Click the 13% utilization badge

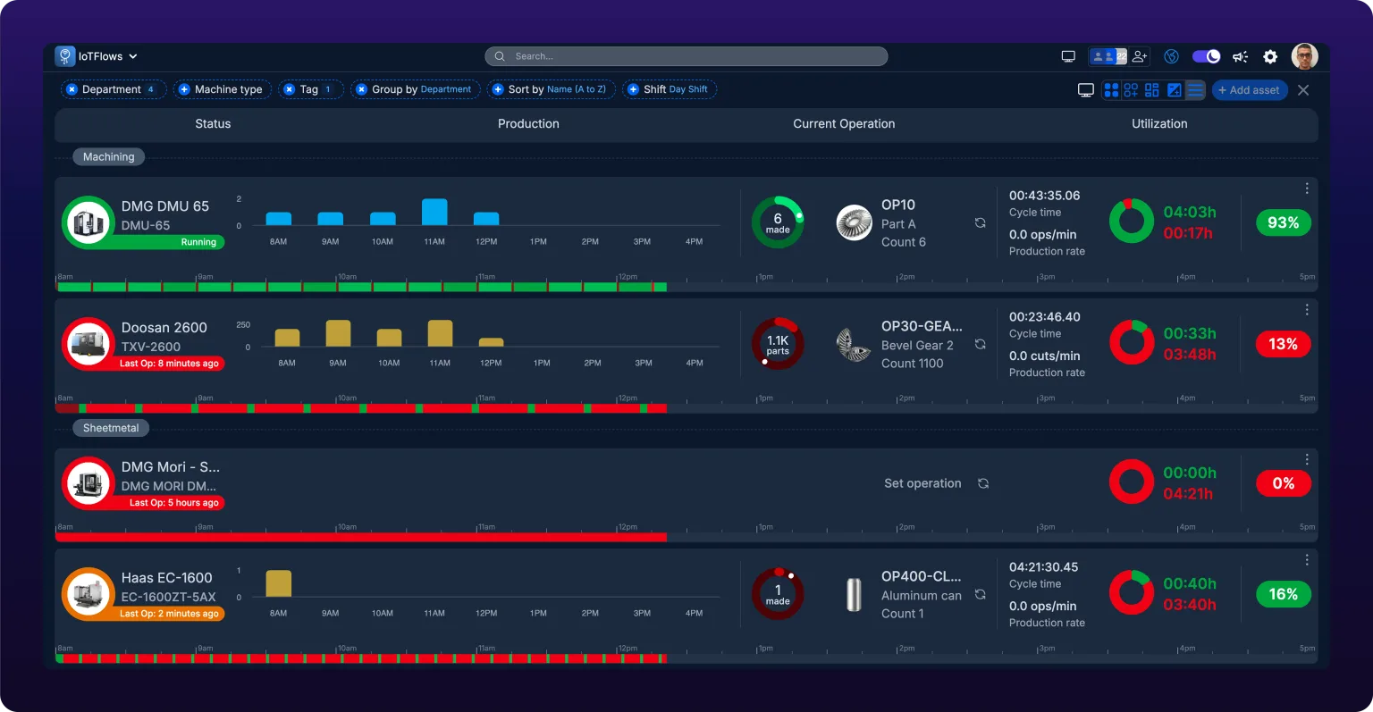click(x=1283, y=345)
